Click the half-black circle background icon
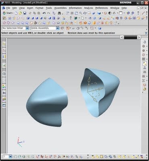 tap(110, 13)
